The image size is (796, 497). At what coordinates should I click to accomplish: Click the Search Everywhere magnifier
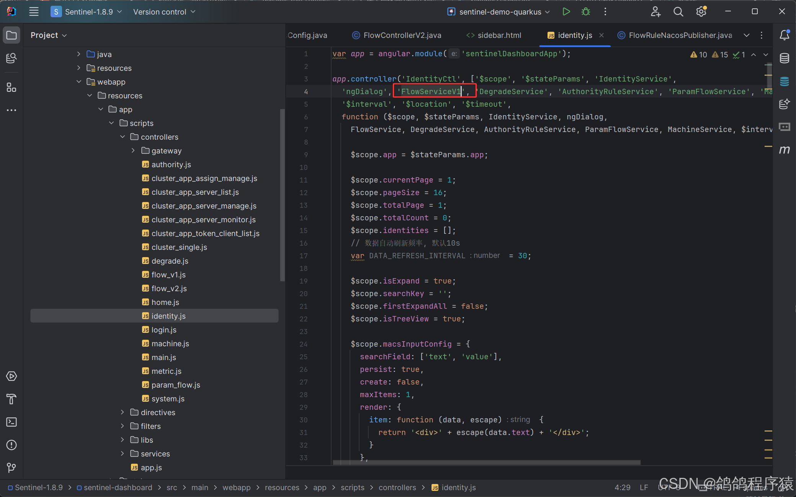(x=678, y=12)
